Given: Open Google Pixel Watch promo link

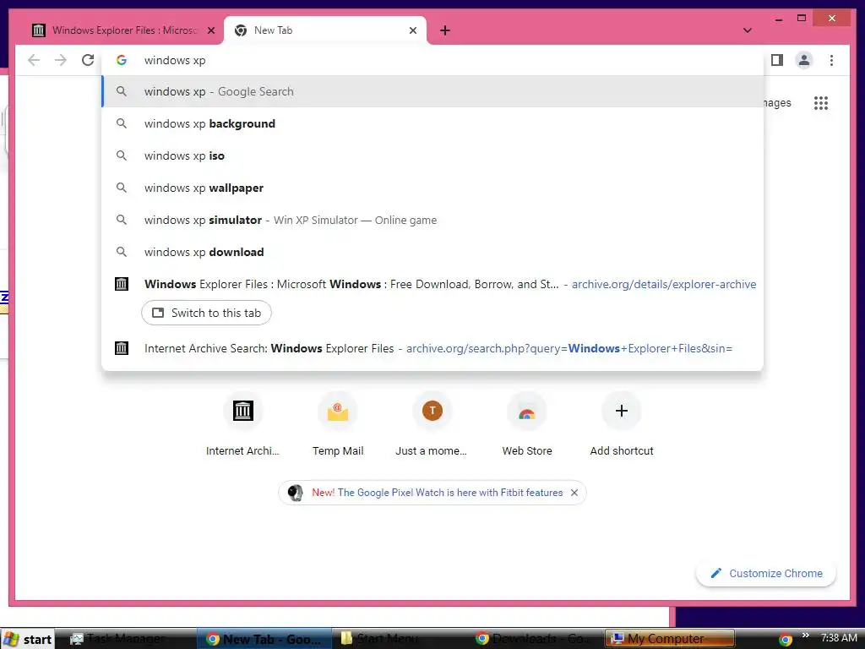Looking at the screenshot, I should 437,493.
